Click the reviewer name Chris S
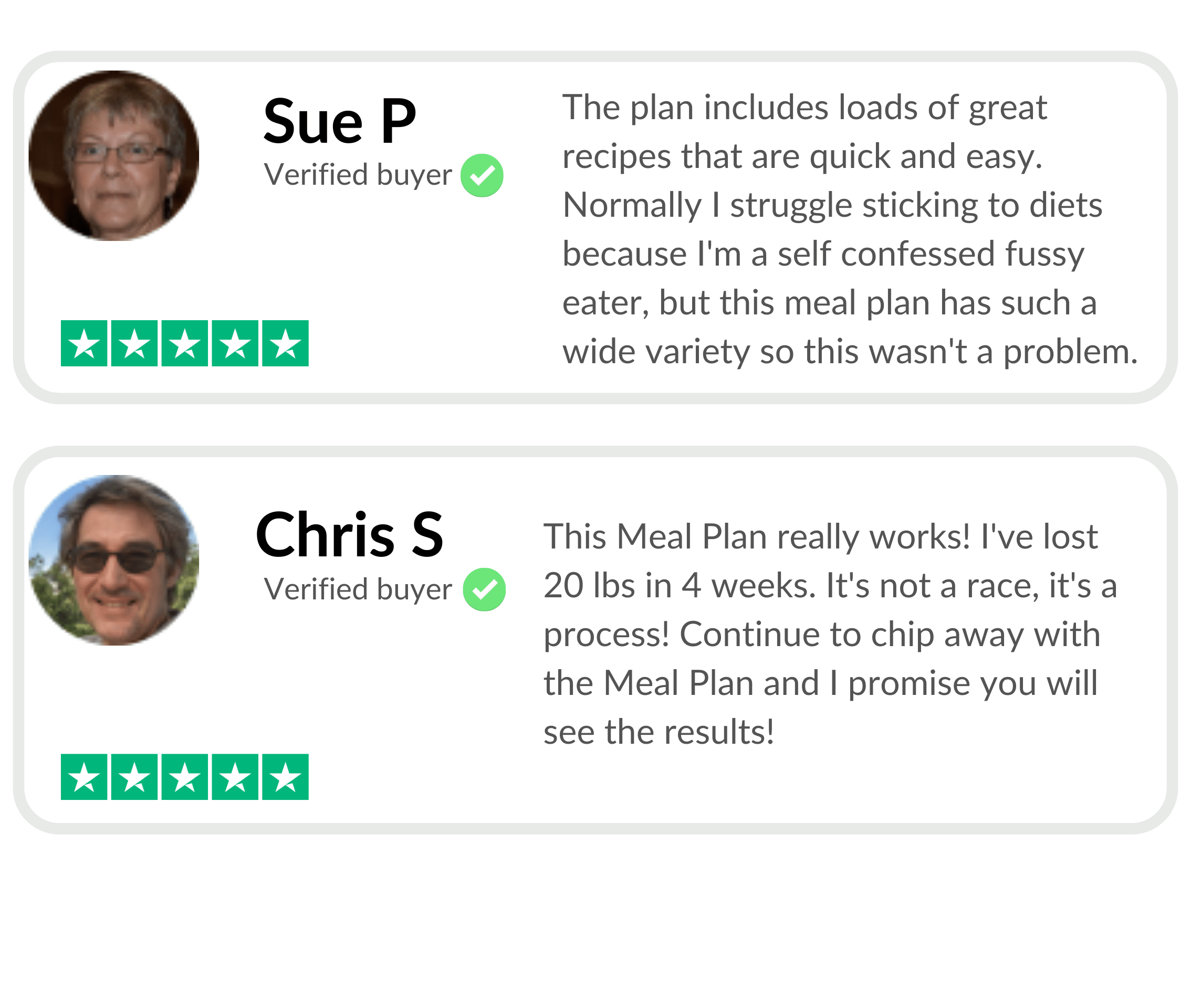 point(349,534)
